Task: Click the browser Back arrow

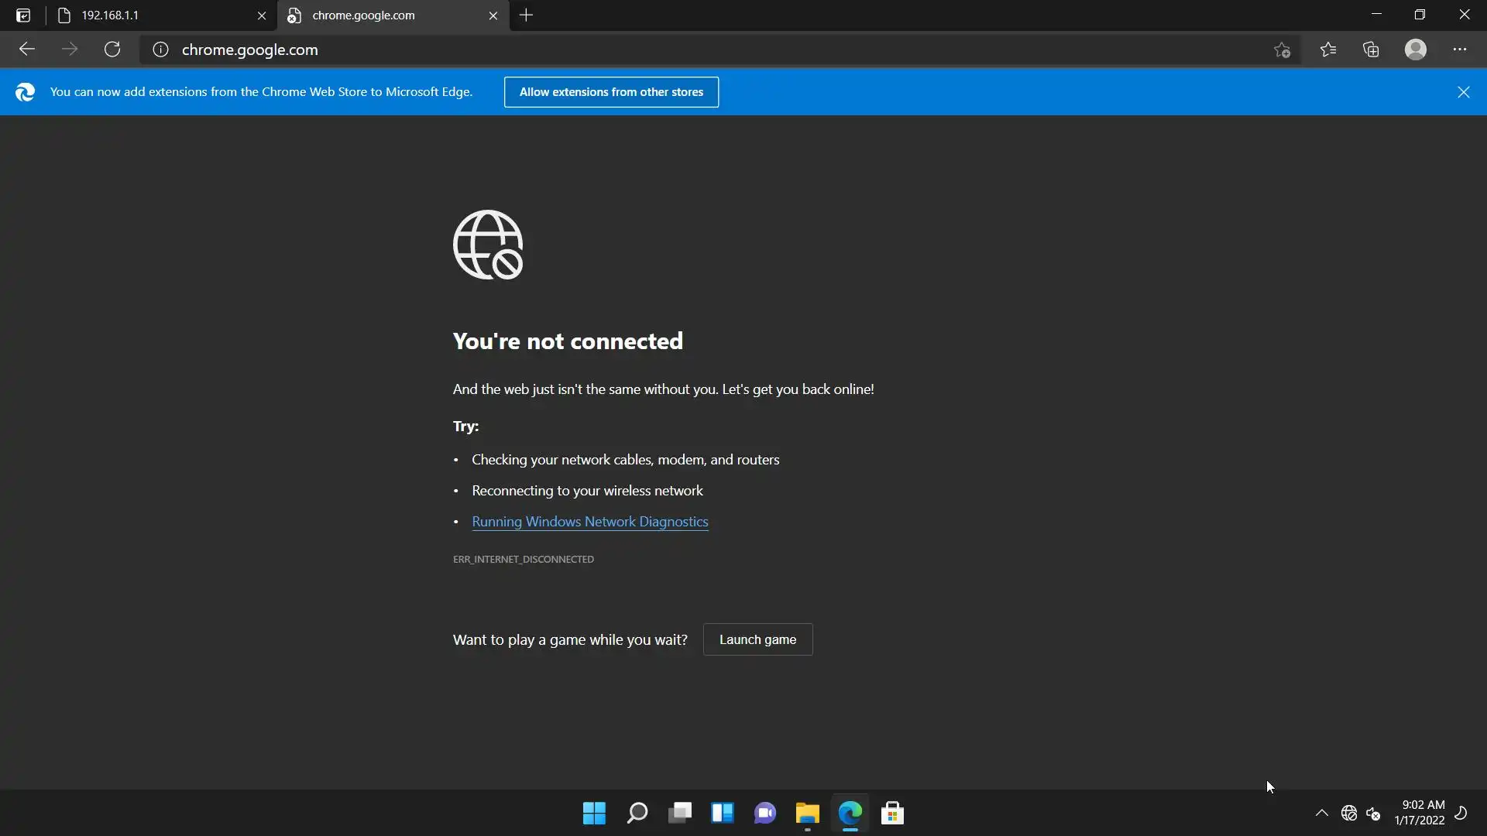Action: 27,50
